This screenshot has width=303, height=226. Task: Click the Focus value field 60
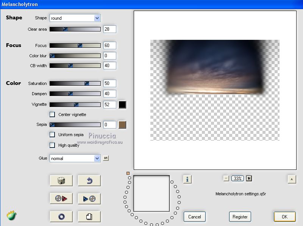point(110,46)
